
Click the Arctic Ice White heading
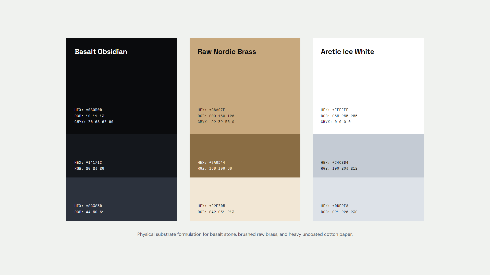(347, 52)
